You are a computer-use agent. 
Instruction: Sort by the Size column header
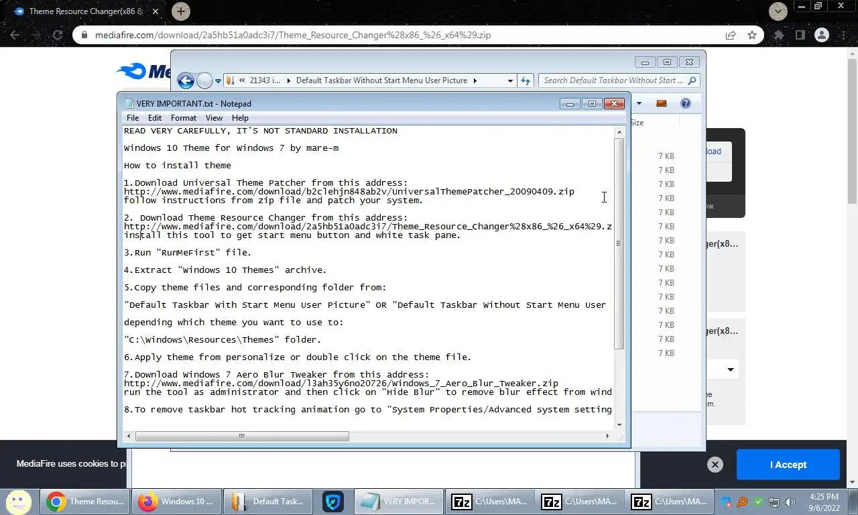tap(637, 123)
